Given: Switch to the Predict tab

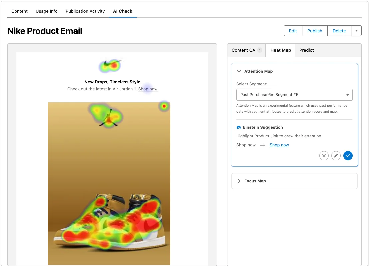Looking at the screenshot, I should 306,50.
